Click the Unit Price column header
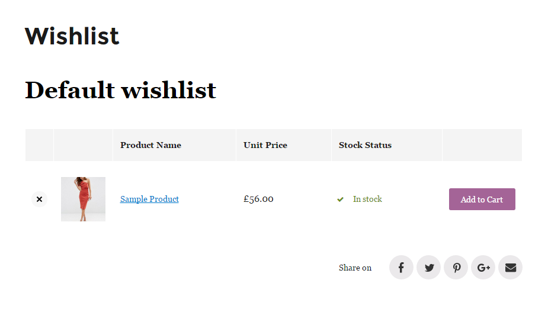Screen dimensions: 548x312 click(265, 145)
